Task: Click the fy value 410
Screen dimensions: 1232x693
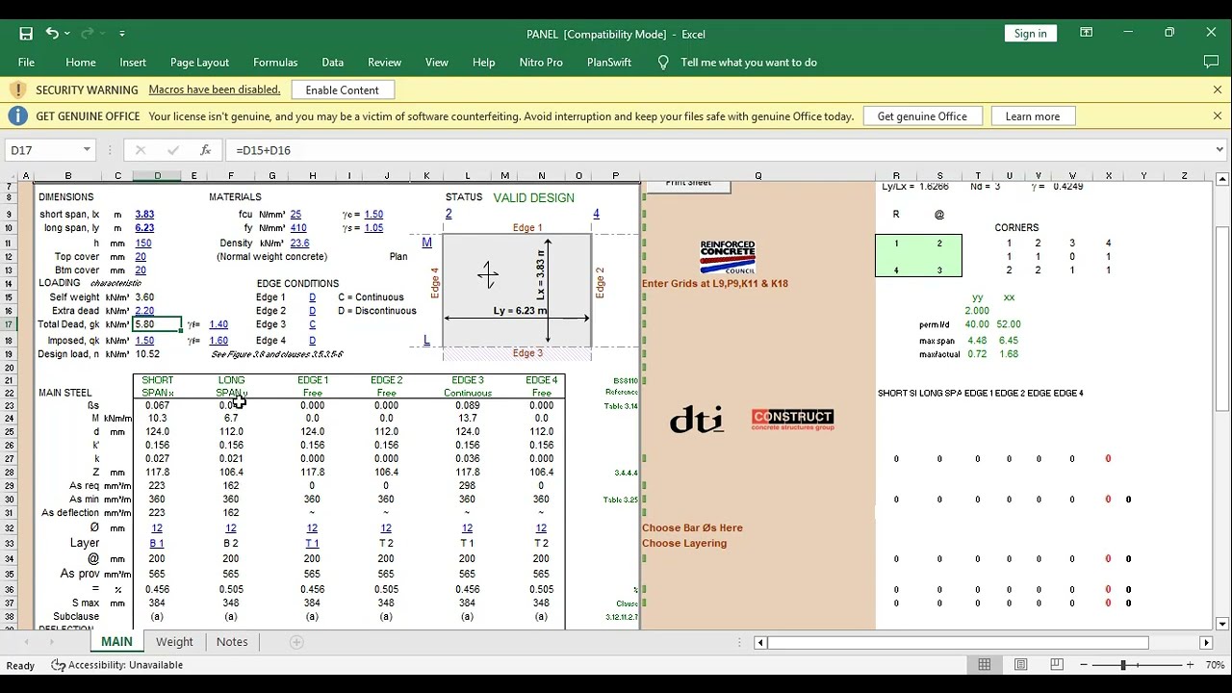Action: (298, 228)
